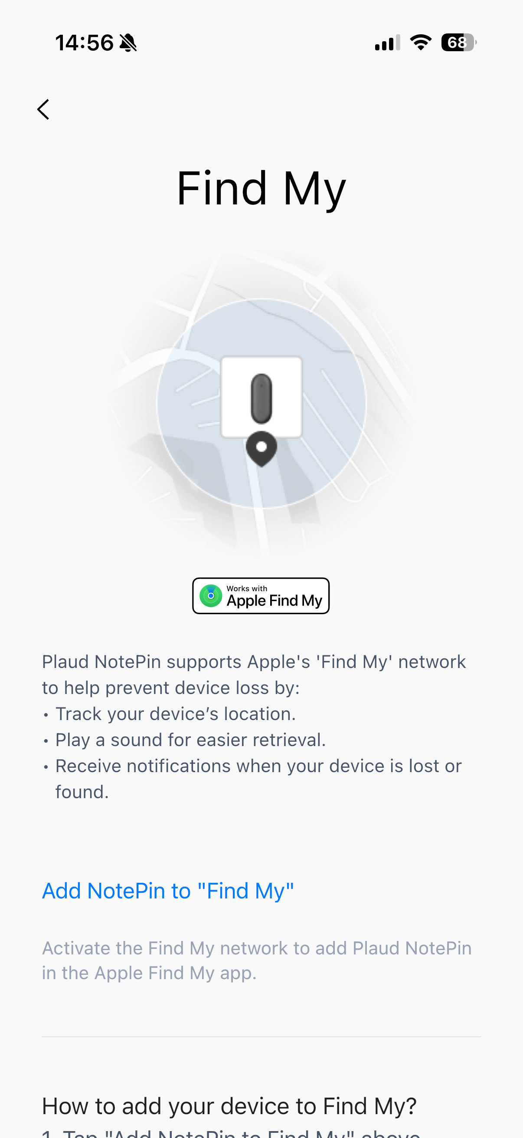Tap the "Works with Apple Find My" badge
Screen dimensions: 523x1138
(x=261, y=595)
